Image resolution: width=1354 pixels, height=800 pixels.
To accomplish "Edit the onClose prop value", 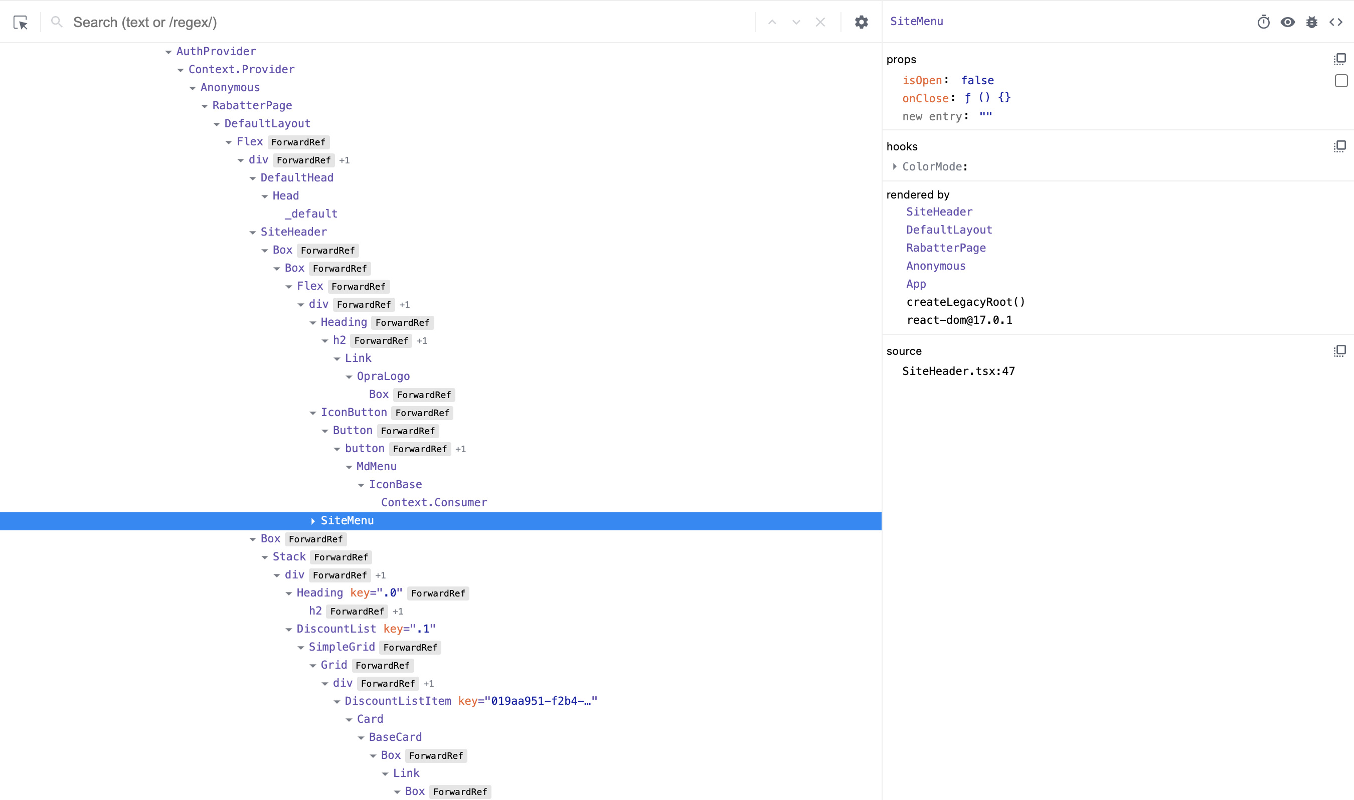I will coord(987,98).
